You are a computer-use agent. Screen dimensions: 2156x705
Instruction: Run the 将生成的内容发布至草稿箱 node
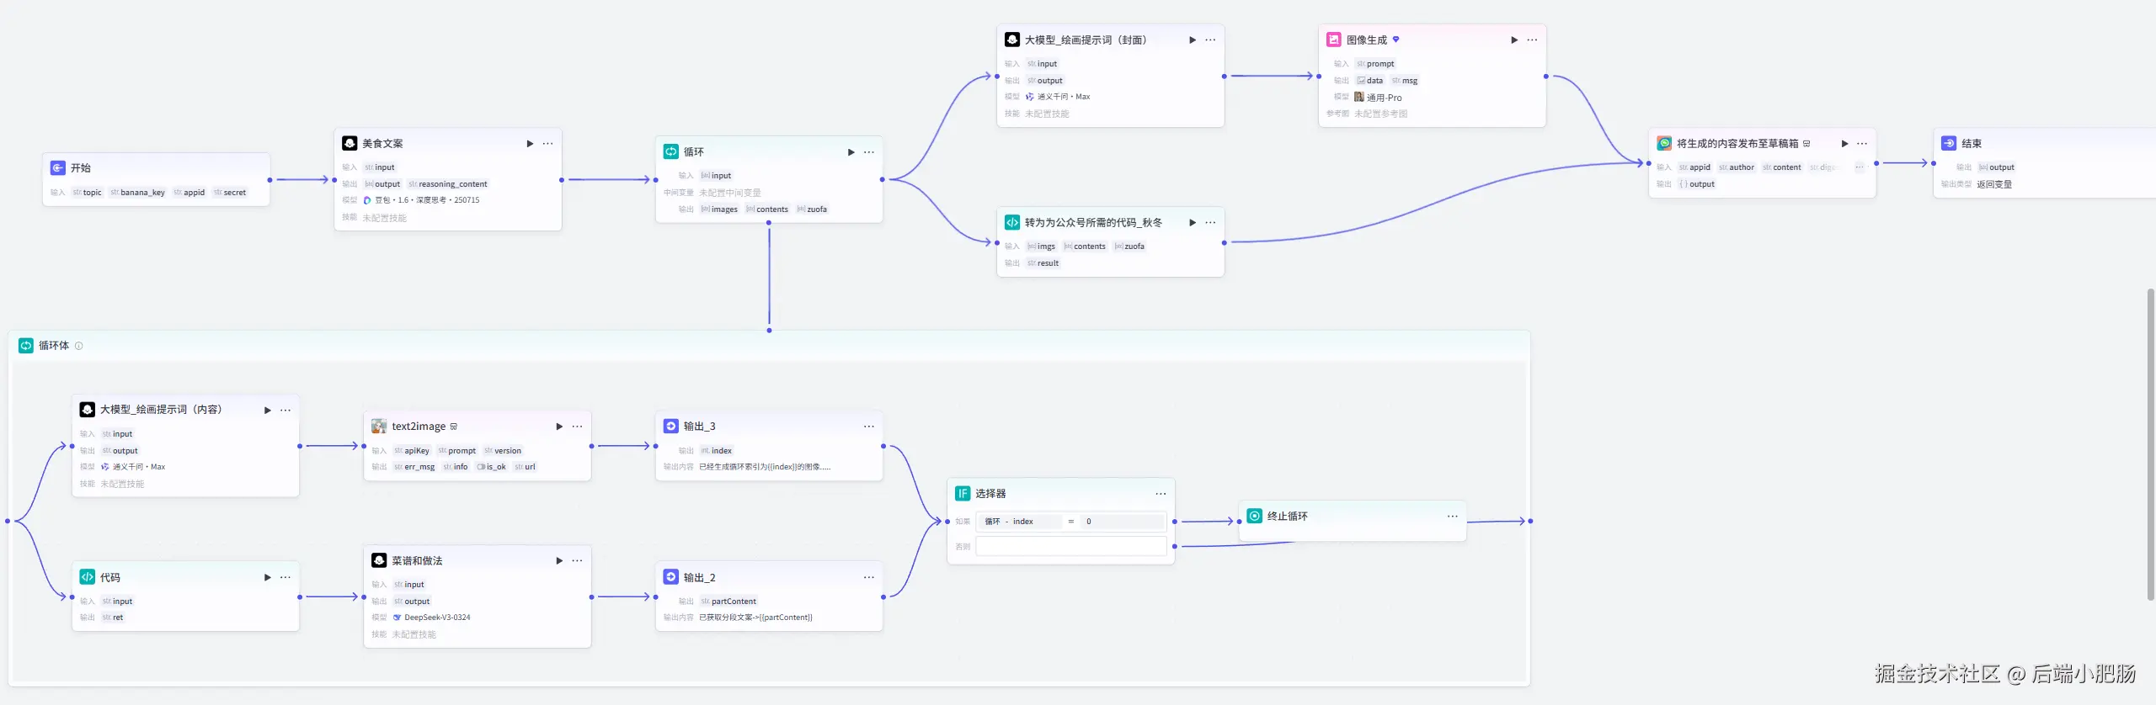1844,144
